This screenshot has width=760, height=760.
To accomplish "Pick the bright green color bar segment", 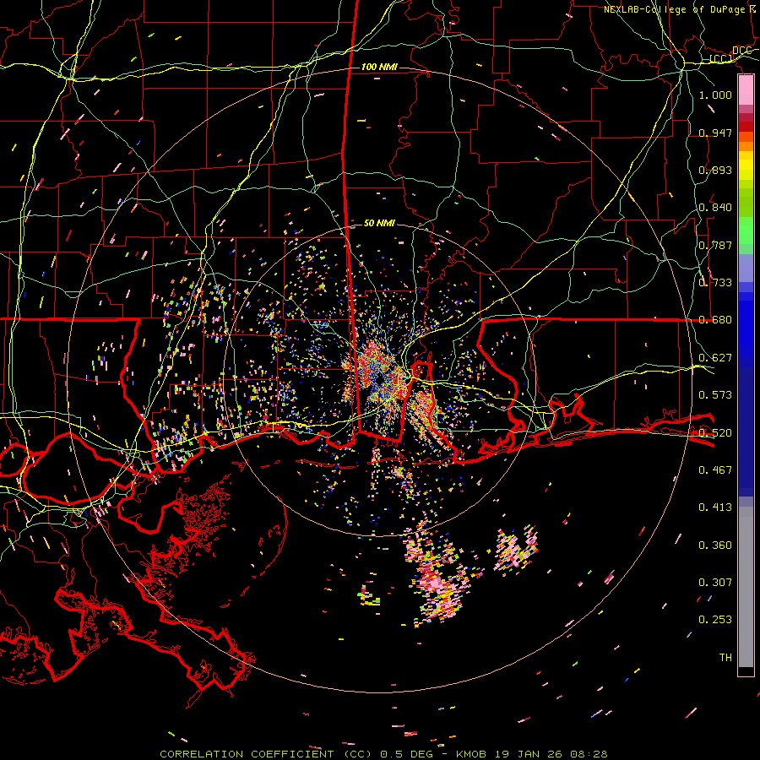I will point(746,231).
